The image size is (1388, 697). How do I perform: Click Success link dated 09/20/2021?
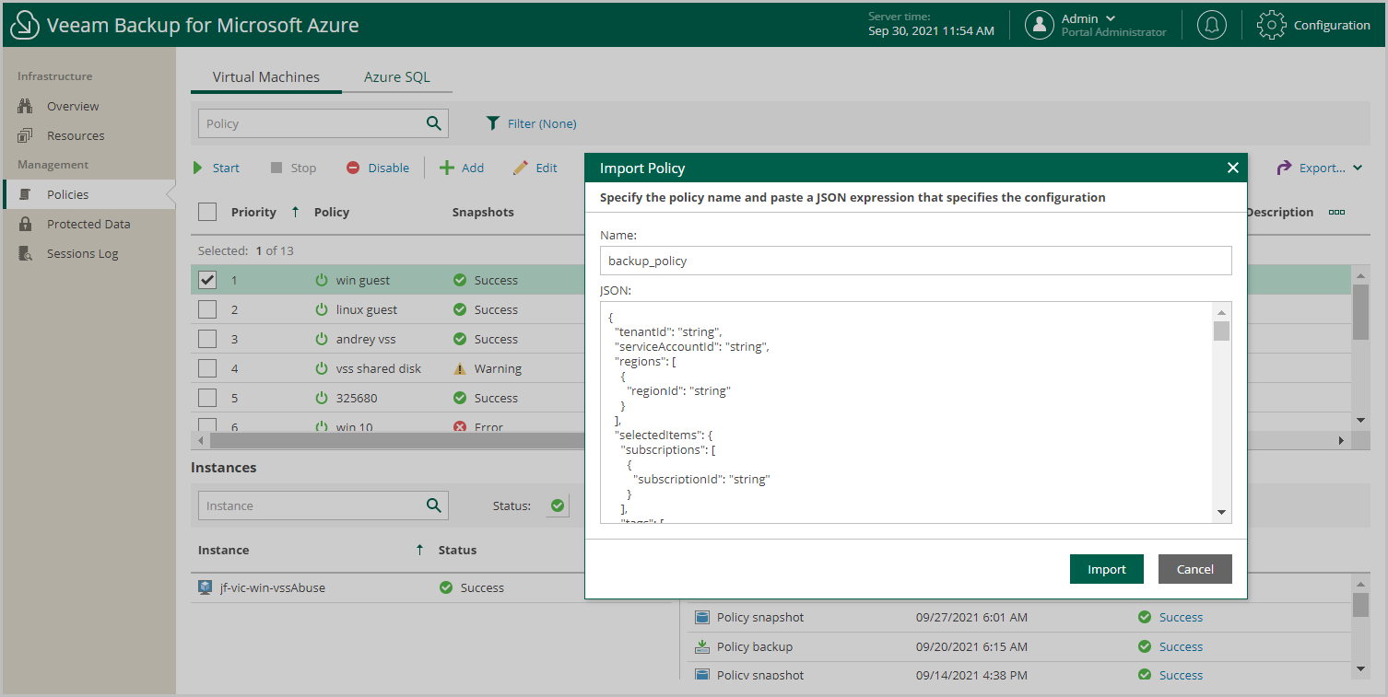point(1181,646)
